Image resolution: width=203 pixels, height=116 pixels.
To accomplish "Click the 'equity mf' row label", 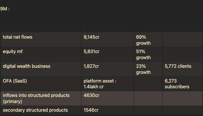I will click(x=13, y=51).
